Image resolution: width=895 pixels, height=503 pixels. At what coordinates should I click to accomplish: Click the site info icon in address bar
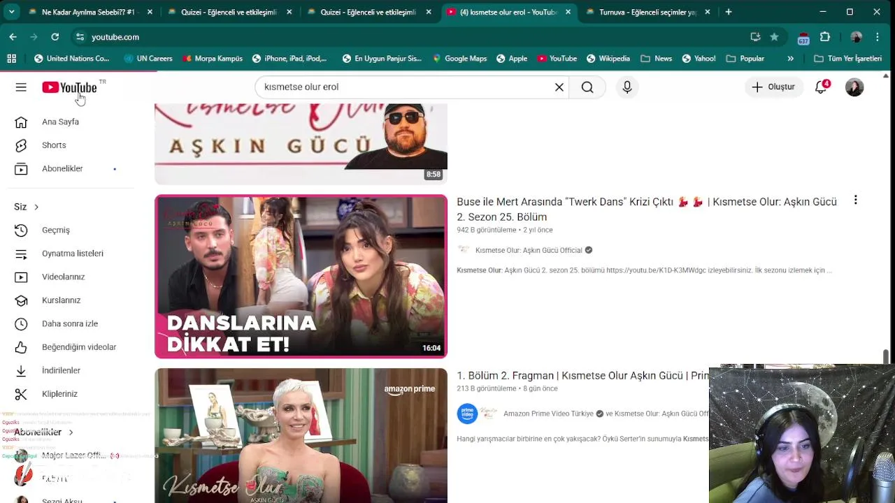(80, 36)
